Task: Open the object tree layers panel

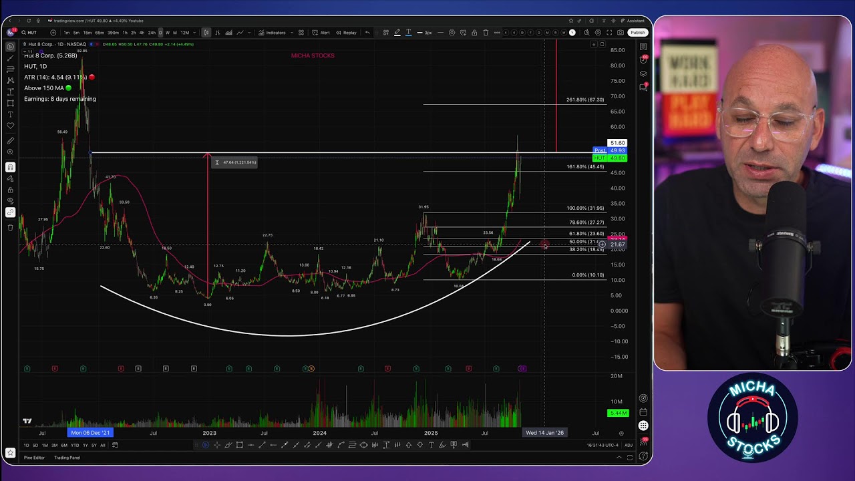Action: (x=643, y=73)
